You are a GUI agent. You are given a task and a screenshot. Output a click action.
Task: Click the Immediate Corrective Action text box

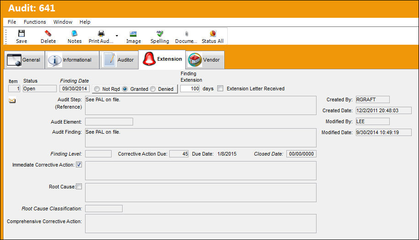pos(201,170)
